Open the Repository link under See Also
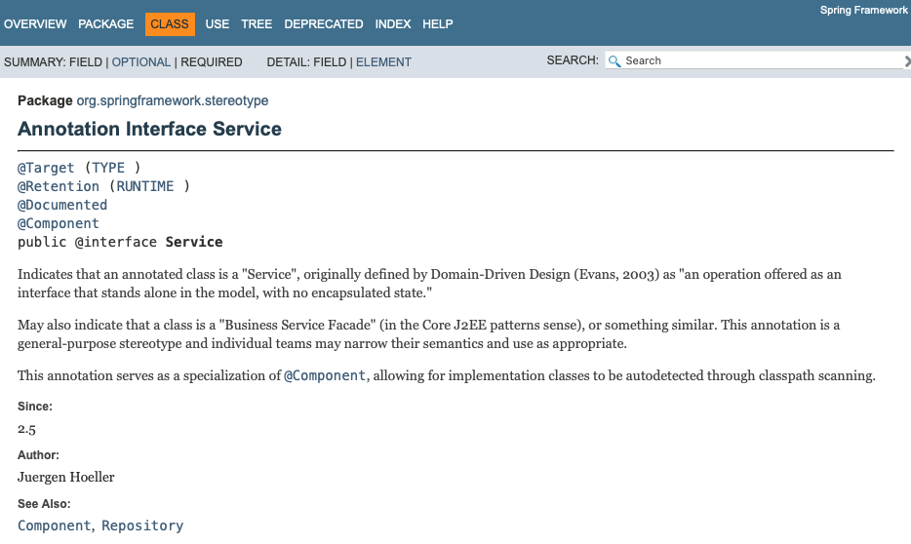The image size is (911, 544). (142, 525)
